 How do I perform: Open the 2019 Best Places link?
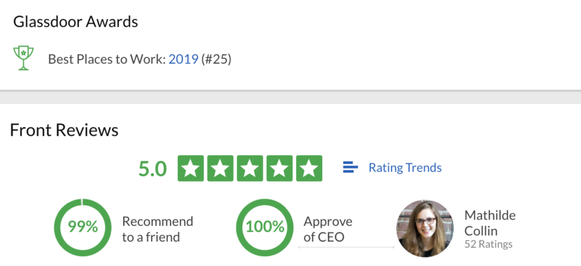tap(183, 59)
